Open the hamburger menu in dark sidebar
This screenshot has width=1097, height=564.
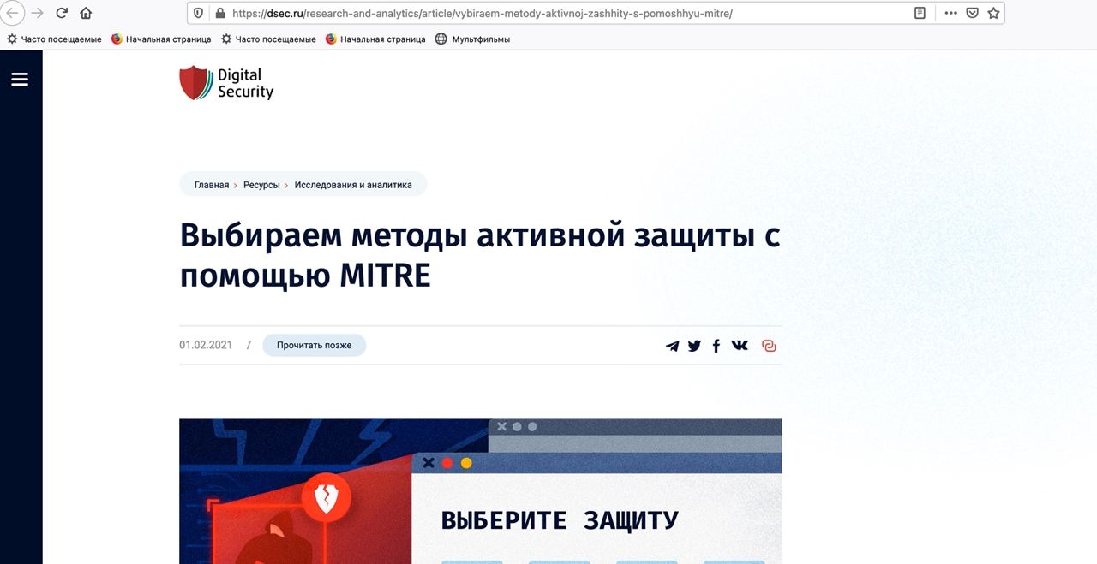(x=20, y=79)
